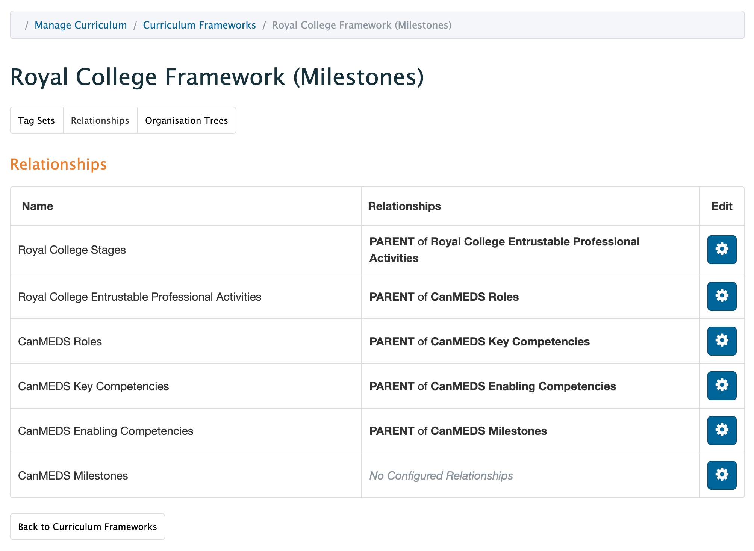
Task: Click Back to Curriculum Frameworks button
Action: (x=87, y=527)
